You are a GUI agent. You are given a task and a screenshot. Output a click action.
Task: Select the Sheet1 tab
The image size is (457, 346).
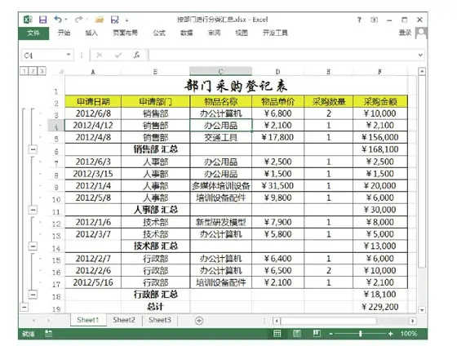click(88, 320)
